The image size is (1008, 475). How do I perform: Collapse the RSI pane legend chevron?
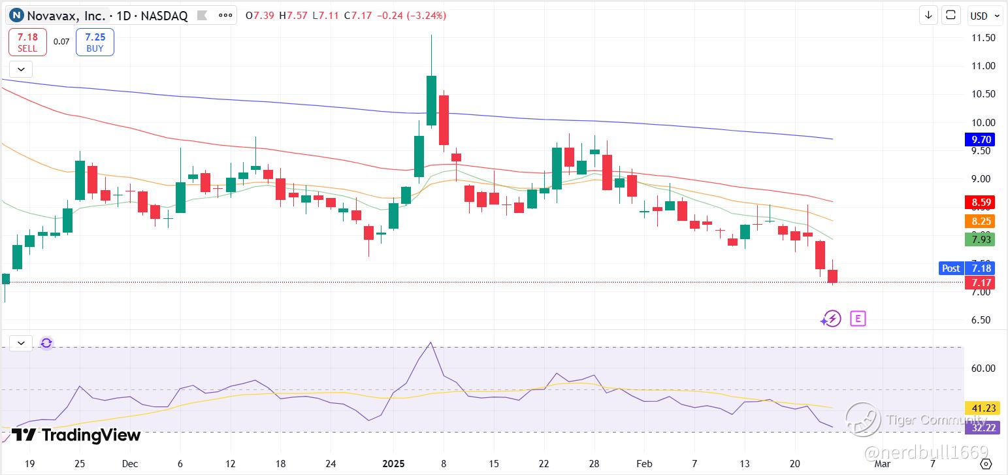pyautogui.click(x=20, y=343)
